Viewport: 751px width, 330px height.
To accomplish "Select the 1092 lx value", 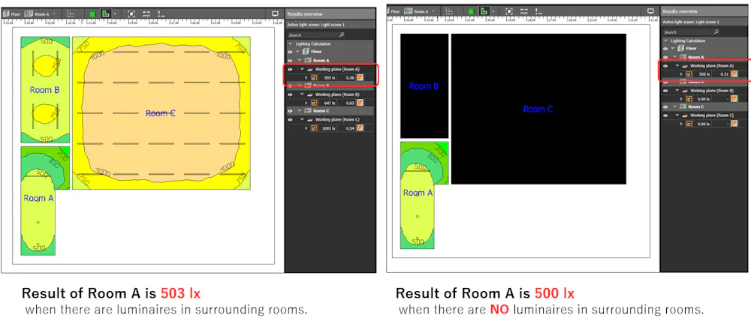I will [x=329, y=128].
